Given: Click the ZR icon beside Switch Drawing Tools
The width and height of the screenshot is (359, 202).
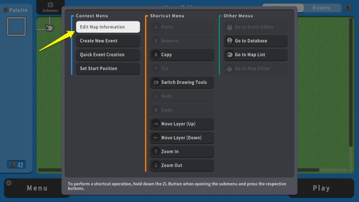Looking at the screenshot, I should click(x=156, y=82).
